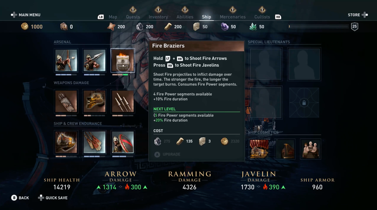Click the Upgrade button for Fire Braziers
The height and width of the screenshot is (210, 377).
pyautogui.click(x=168, y=155)
